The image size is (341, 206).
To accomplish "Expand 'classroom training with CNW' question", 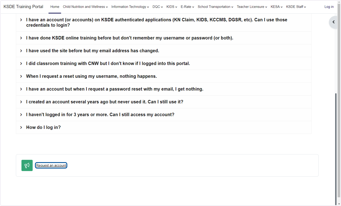I will pos(163,64).
